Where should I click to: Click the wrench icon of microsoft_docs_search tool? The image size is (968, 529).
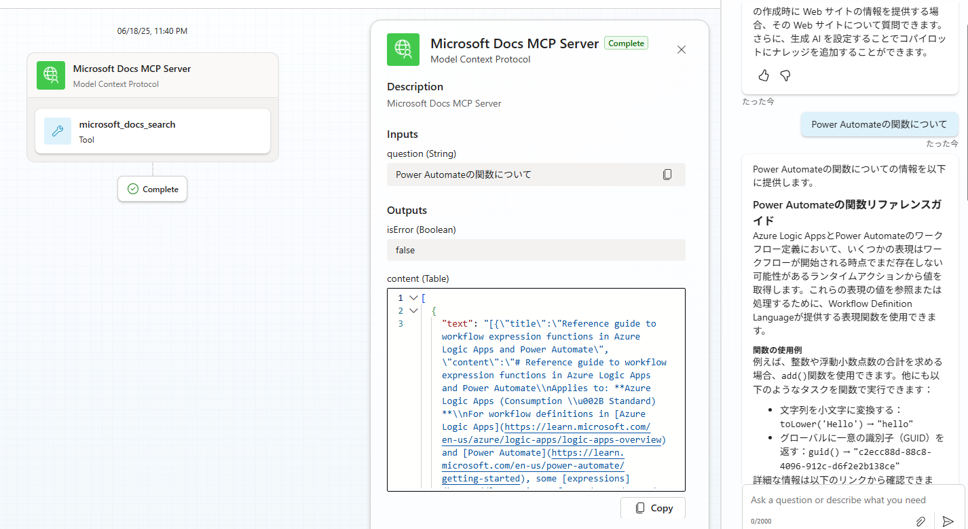[58, 131]
